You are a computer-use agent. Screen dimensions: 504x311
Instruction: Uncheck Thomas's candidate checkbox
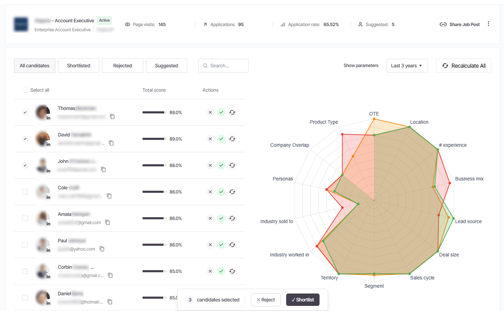coord(25,113)
